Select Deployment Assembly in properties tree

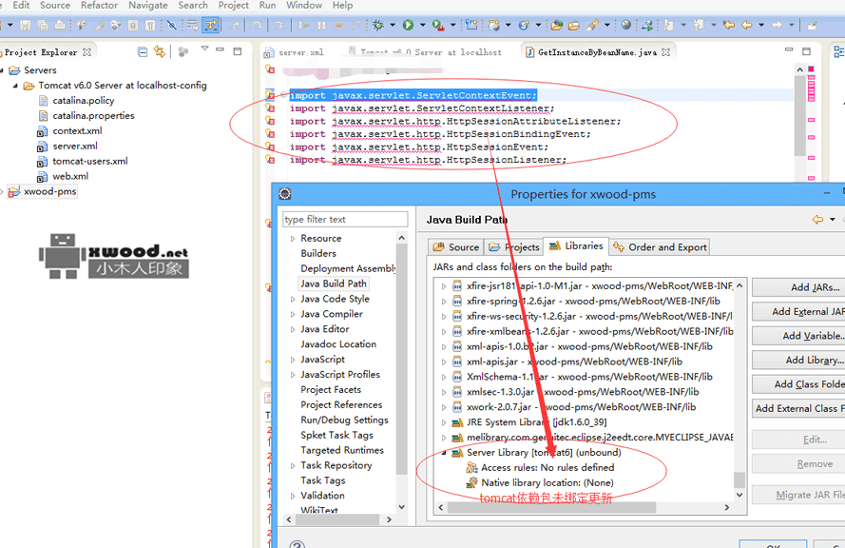pos(348,268)
